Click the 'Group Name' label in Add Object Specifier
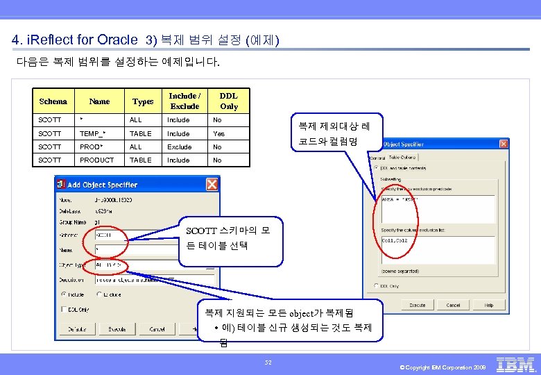 72,222
